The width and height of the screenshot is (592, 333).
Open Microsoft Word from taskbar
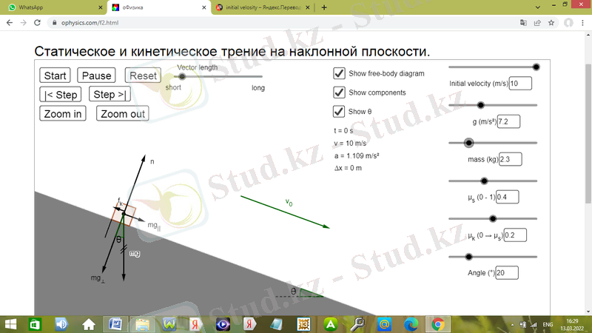click(x=115, y=324)
